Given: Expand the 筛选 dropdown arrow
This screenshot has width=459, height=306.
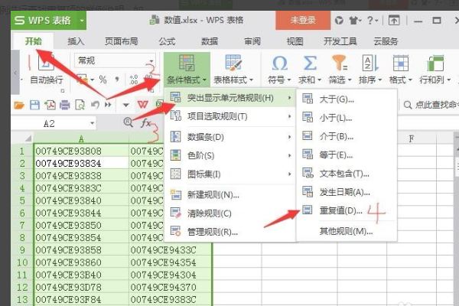Looking at the screenshot, I should point(350,80).
